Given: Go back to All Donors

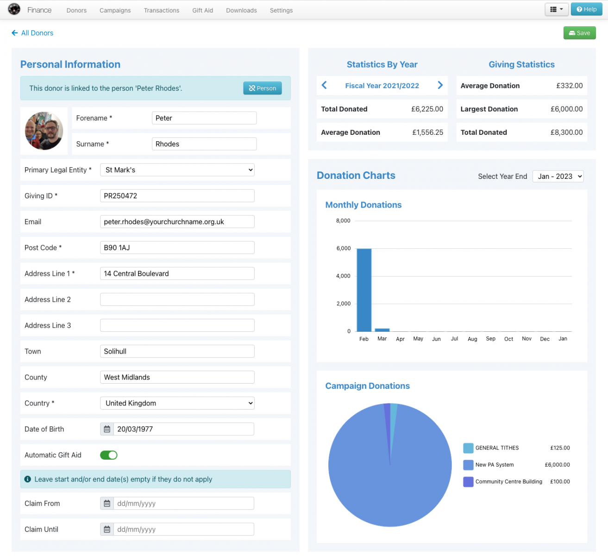Looking at the screenshot, I should (32, 33).
